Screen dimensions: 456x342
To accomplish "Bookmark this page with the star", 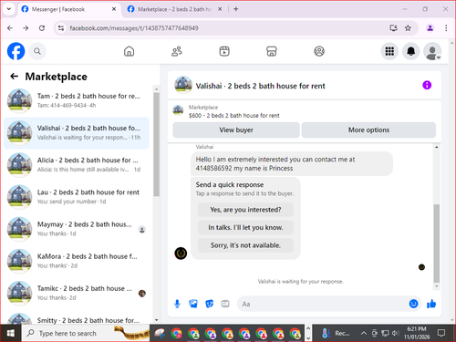I will 408,28.
